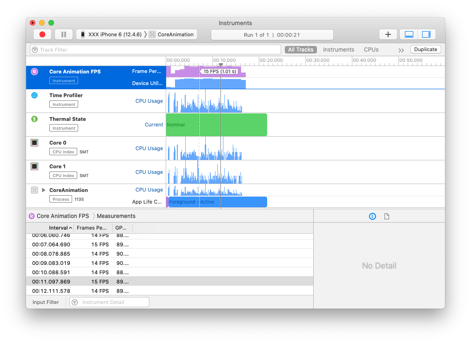Select the CoreAnimation target process
471x343 pixels.
pyautogui.click(x=172, y=34)
